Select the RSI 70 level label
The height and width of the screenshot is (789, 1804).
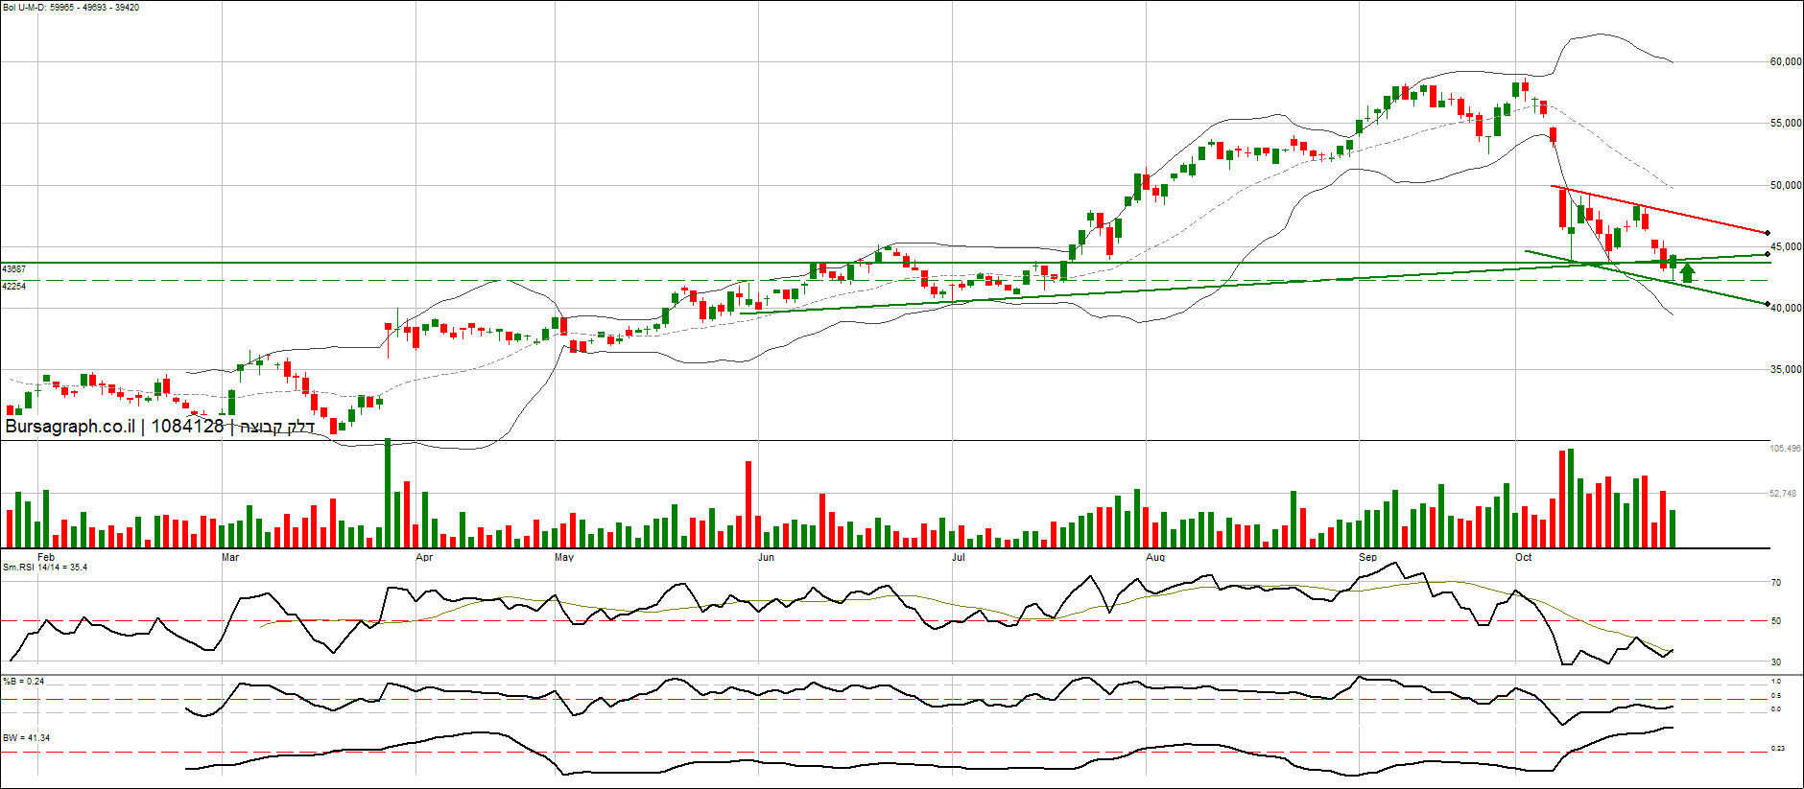pos(1776,583)
